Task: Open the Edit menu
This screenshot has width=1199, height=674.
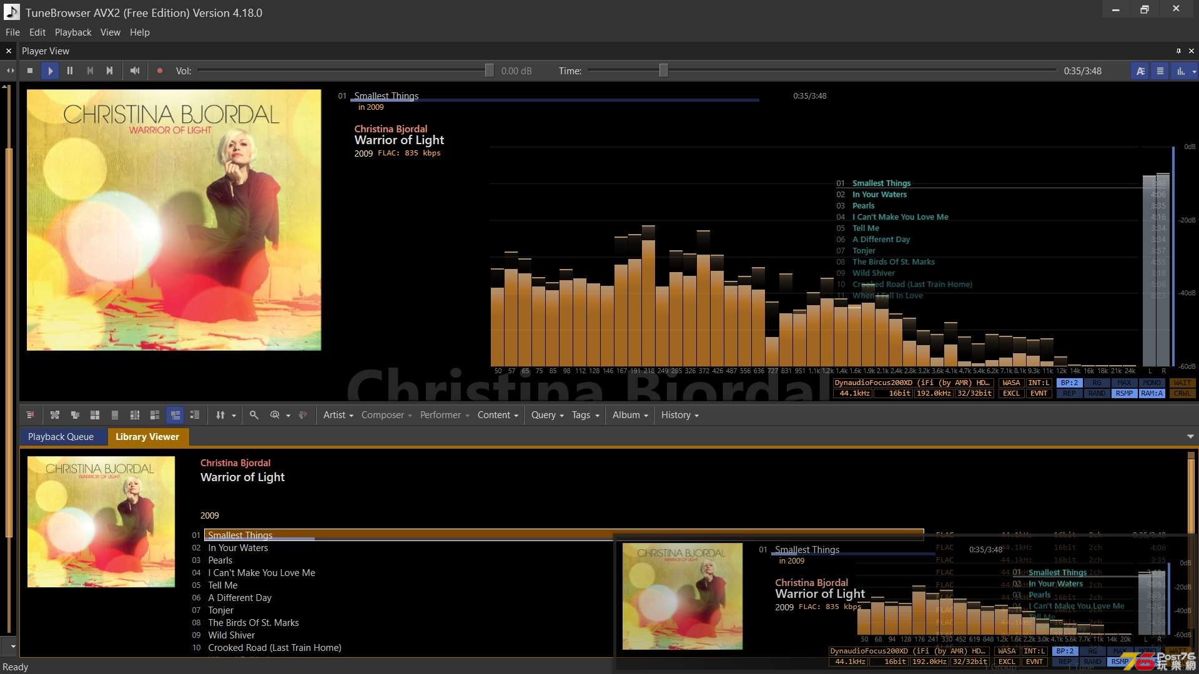Action: [x=37, y=32]
